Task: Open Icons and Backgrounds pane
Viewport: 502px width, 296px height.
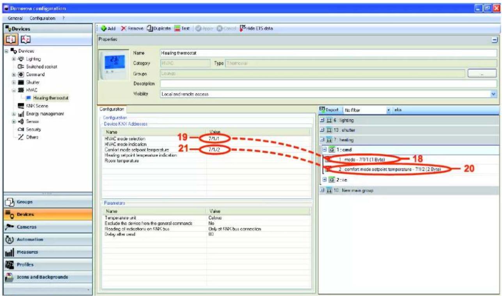Action: coord(47,277)
